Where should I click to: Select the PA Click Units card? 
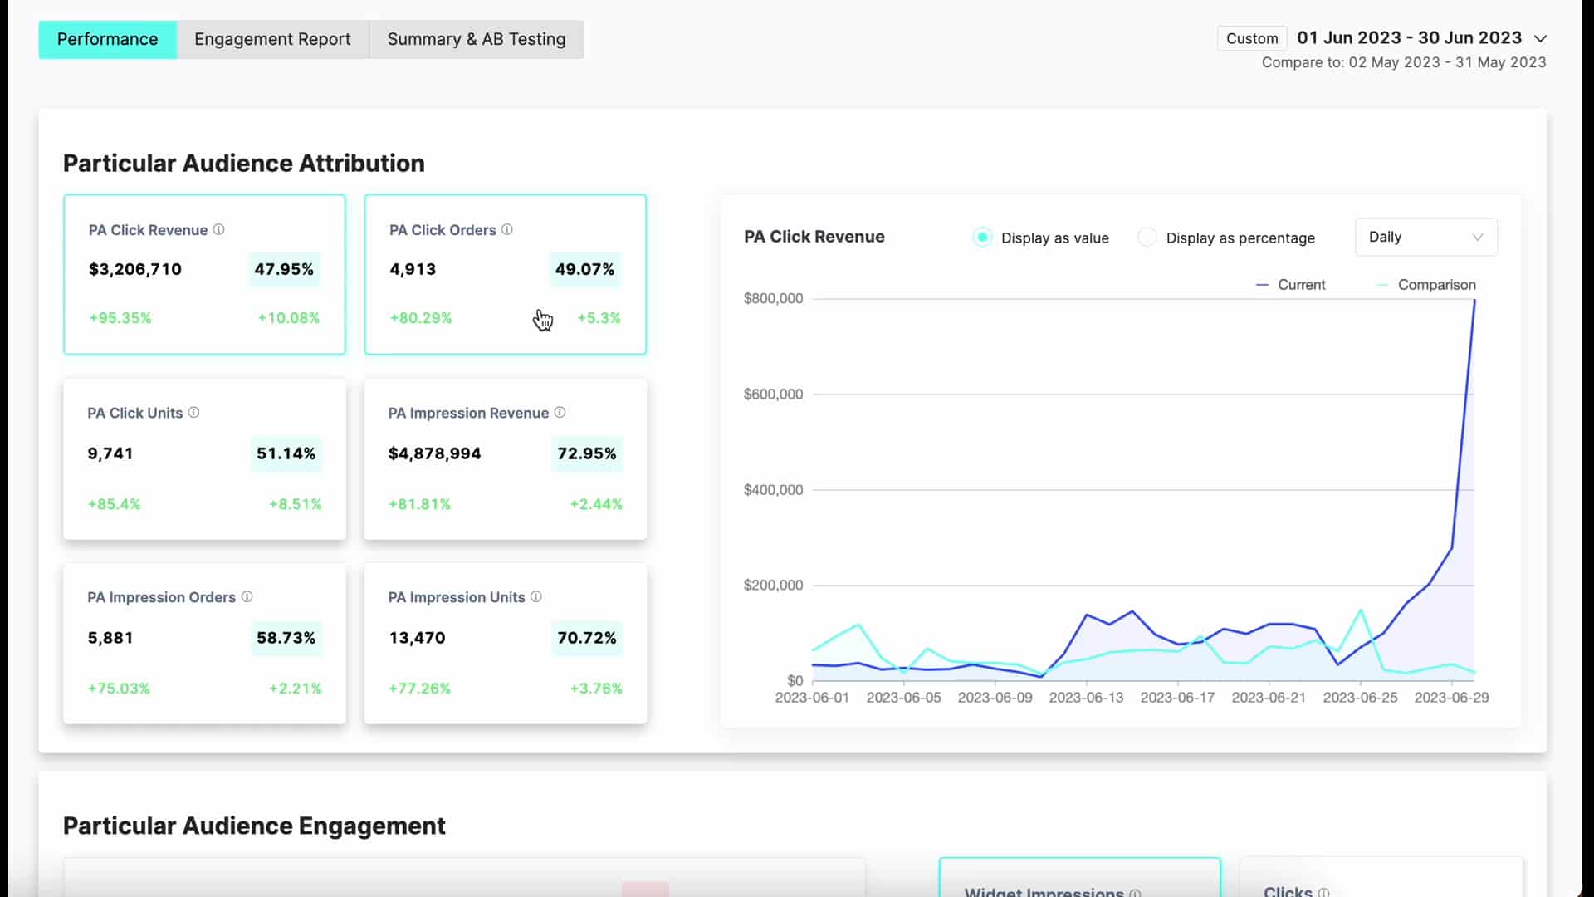coord(204,458)
